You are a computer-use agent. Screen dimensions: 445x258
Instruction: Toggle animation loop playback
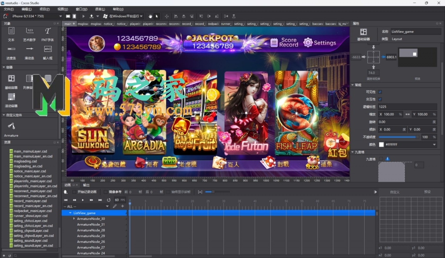coord(108,200)
